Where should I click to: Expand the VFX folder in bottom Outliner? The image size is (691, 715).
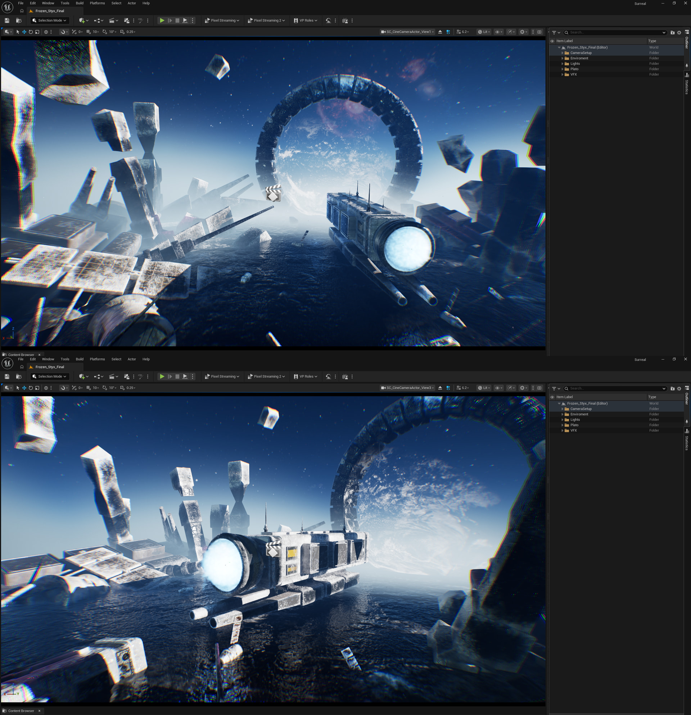click(x=562, y=431)
